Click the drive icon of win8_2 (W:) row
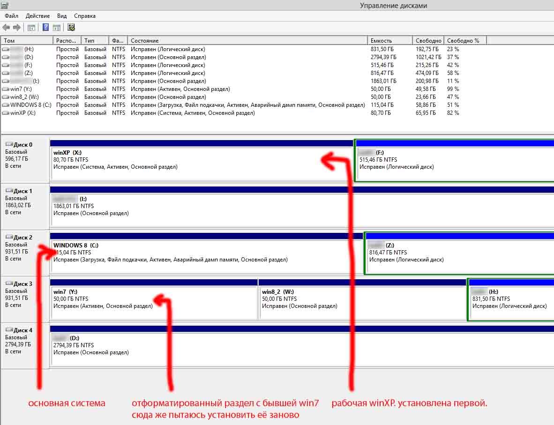 tap(6, 97)
